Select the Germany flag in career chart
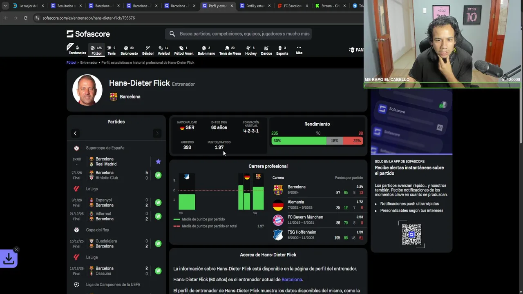523x294 pixels. [x=247, y=177]
